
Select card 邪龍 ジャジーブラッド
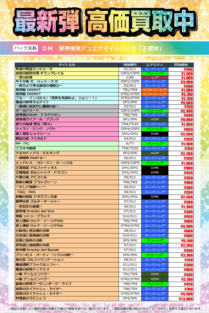tap(33, 216)
